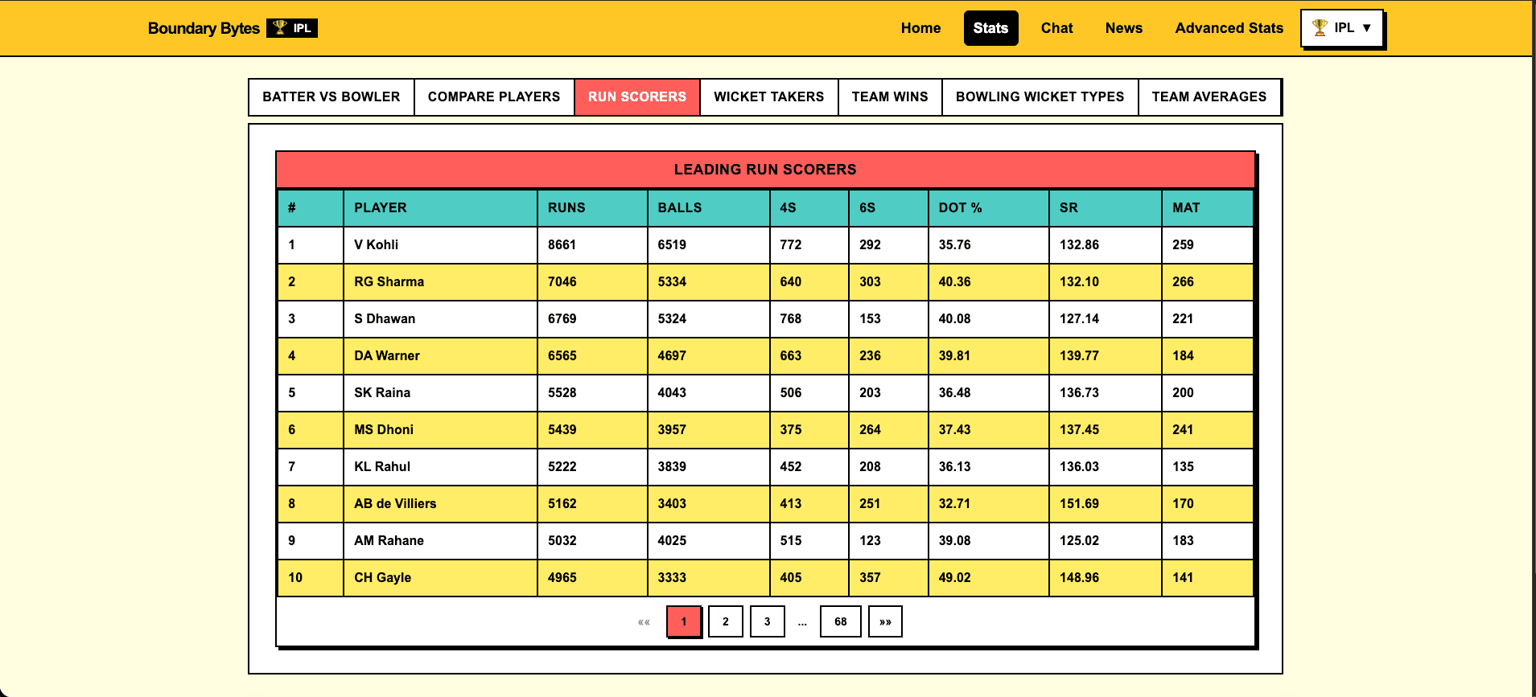1536x697 pixels.
Task: Click the trophy IPL badge beside logo
Action: (x=292, y=28)
